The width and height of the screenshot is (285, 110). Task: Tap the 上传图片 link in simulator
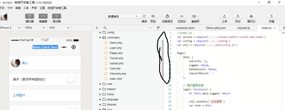(19, 95)
